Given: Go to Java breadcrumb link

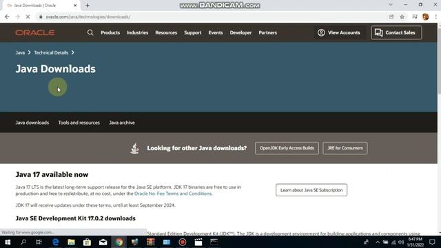Looking at the screenshot, I should 20,52.
